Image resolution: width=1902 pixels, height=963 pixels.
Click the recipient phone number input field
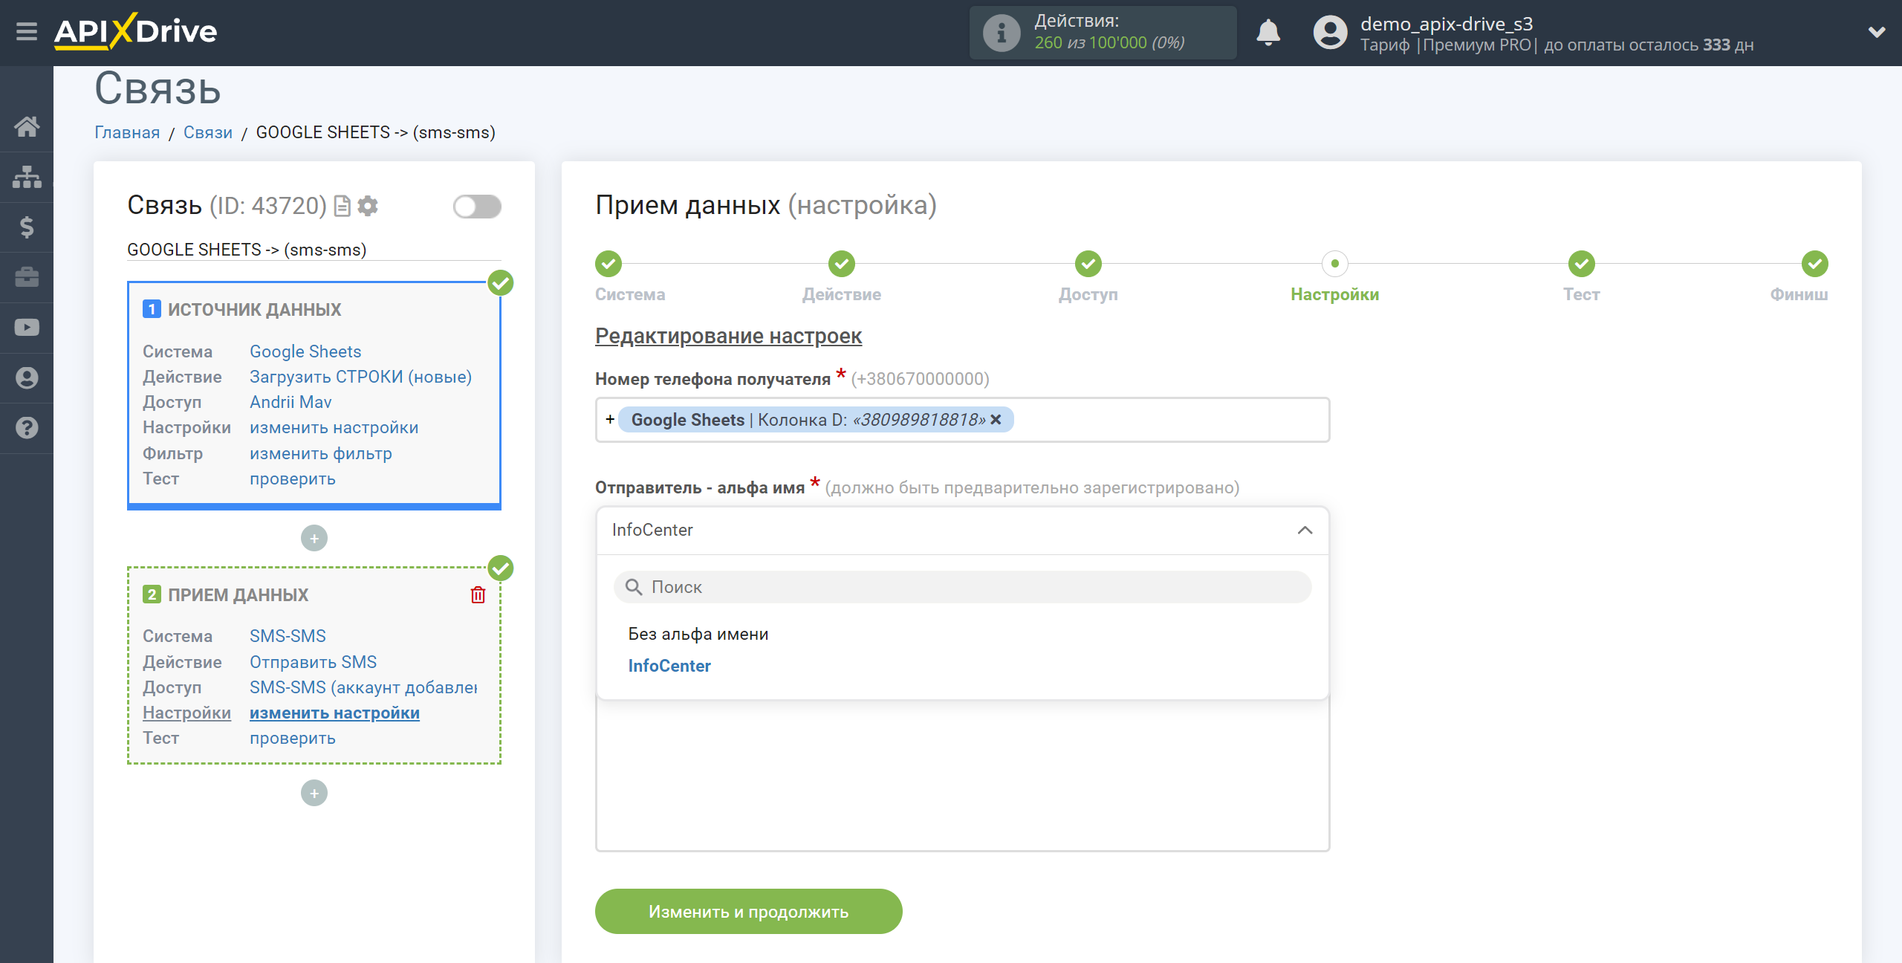962,420
